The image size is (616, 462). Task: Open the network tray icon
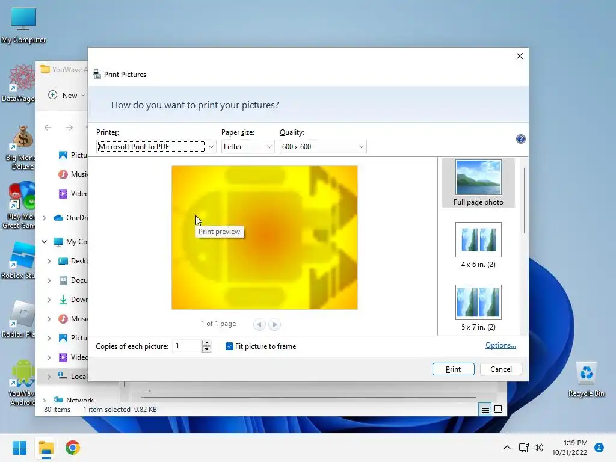(x=524, y=448)
